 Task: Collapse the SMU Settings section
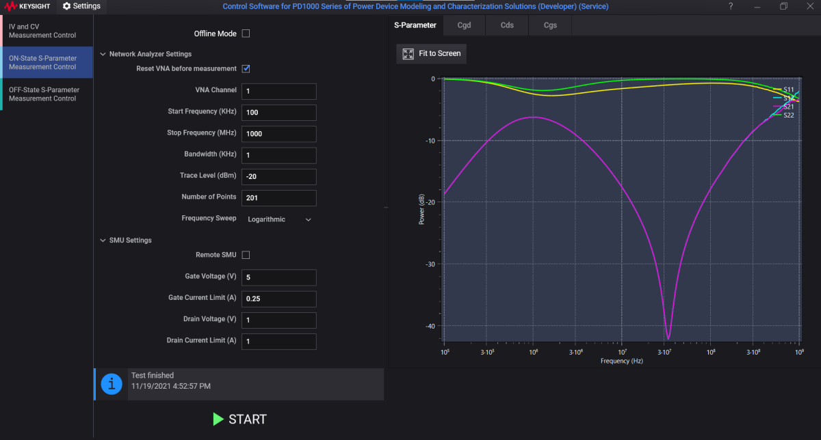[x=103, y=240]
